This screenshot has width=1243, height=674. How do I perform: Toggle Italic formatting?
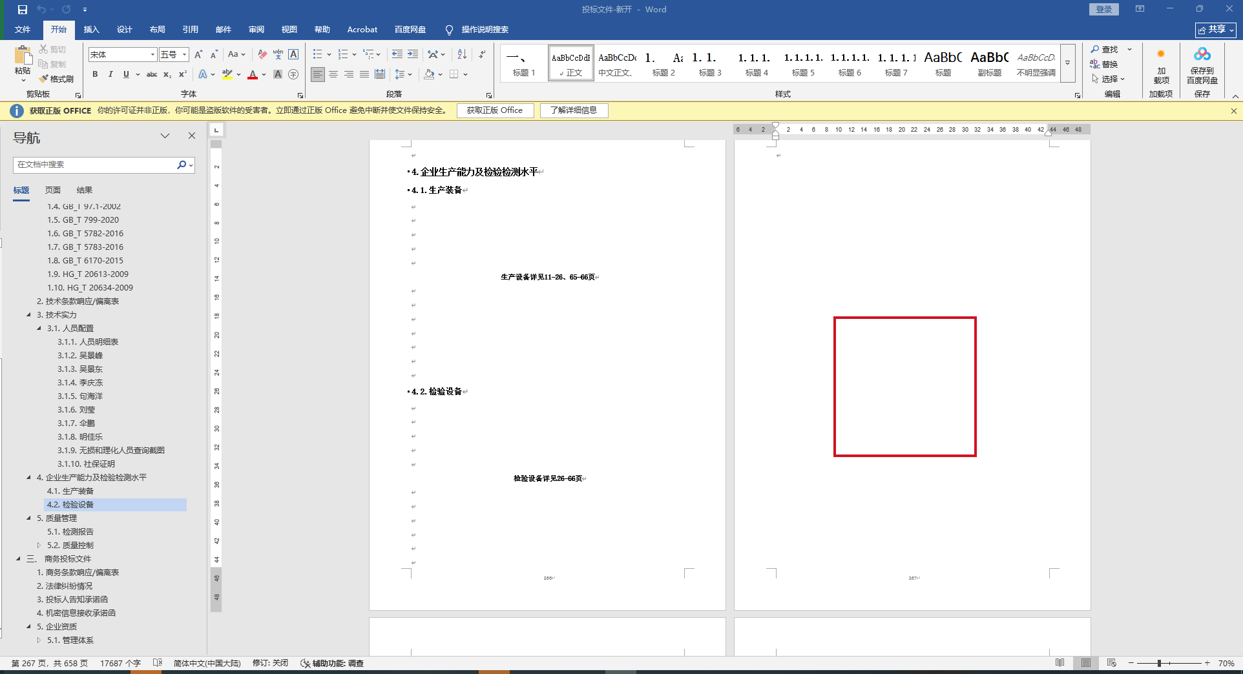tap(110, 74)
